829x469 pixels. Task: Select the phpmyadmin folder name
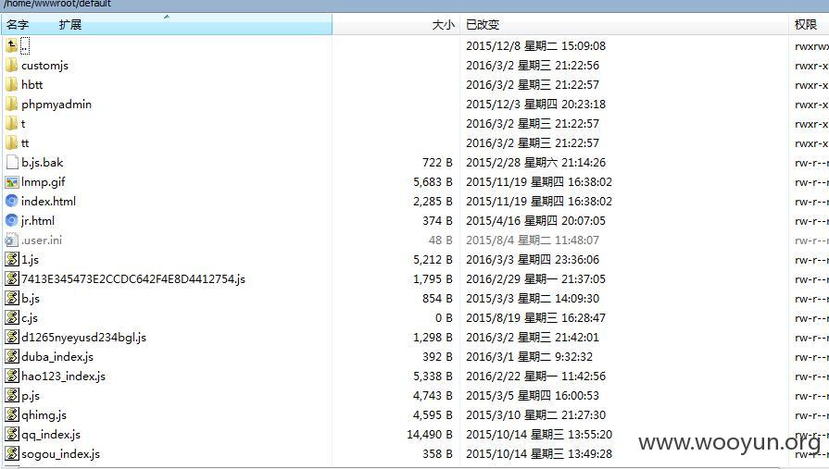57,105
